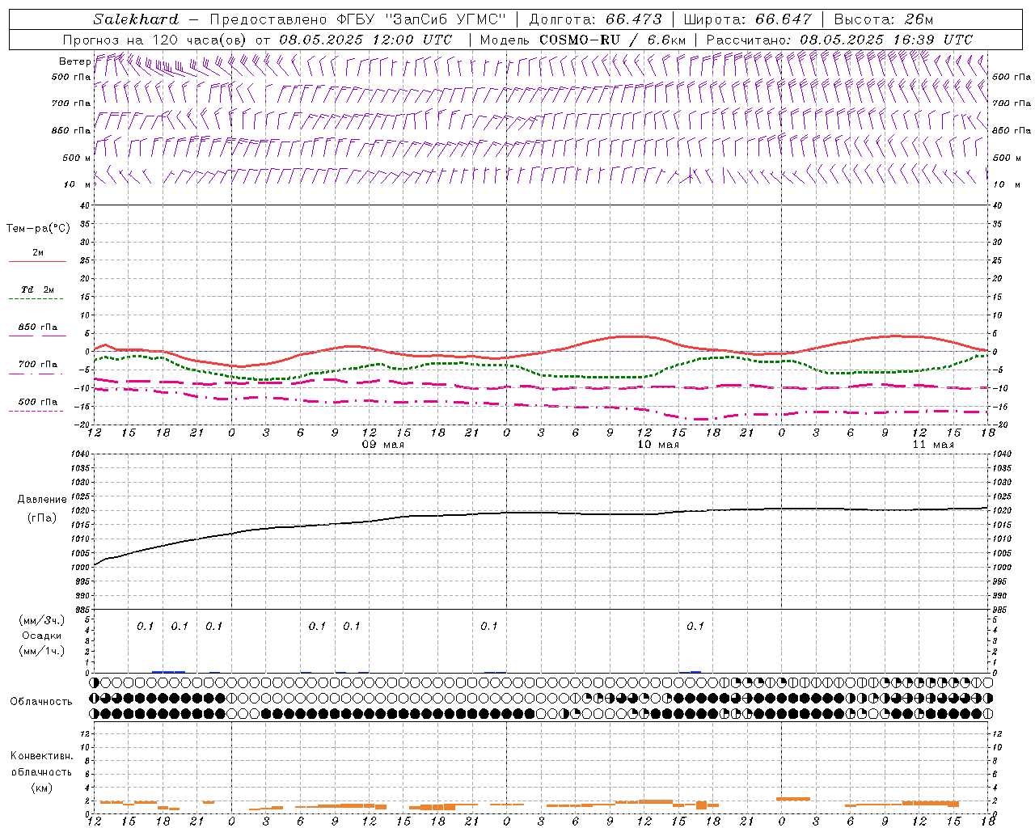Screen dimensions: 1035x828
Task: Click the 985 label on left pressure axis
Action: pyautogui.click(x=82, y=610)
